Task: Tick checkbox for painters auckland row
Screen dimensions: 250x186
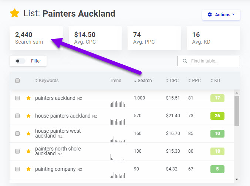Action: coord(17,98)
